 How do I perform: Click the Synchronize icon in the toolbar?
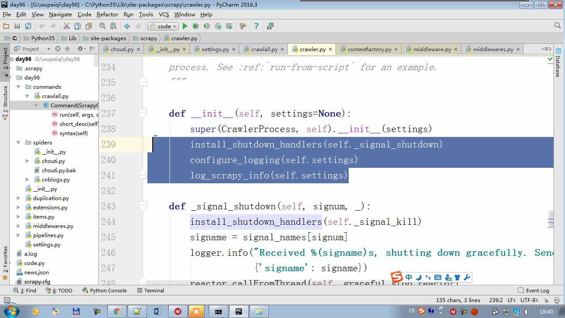[x=28, y=26]
